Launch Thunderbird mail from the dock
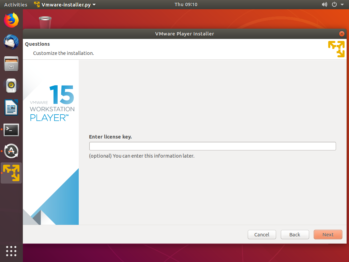 11,42
